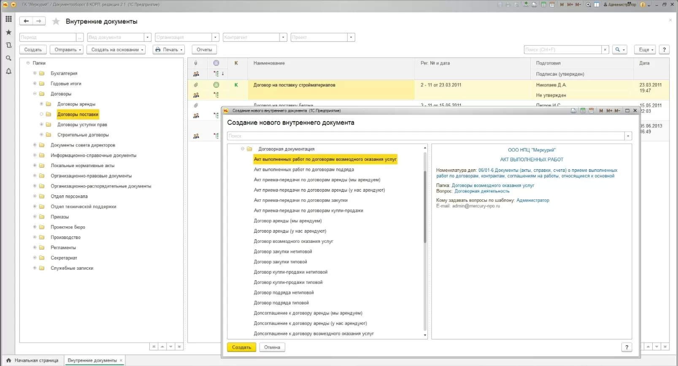Expand the Бухгалтерия folder
Screen dimensions: 678x366
[x=35, y=73]
